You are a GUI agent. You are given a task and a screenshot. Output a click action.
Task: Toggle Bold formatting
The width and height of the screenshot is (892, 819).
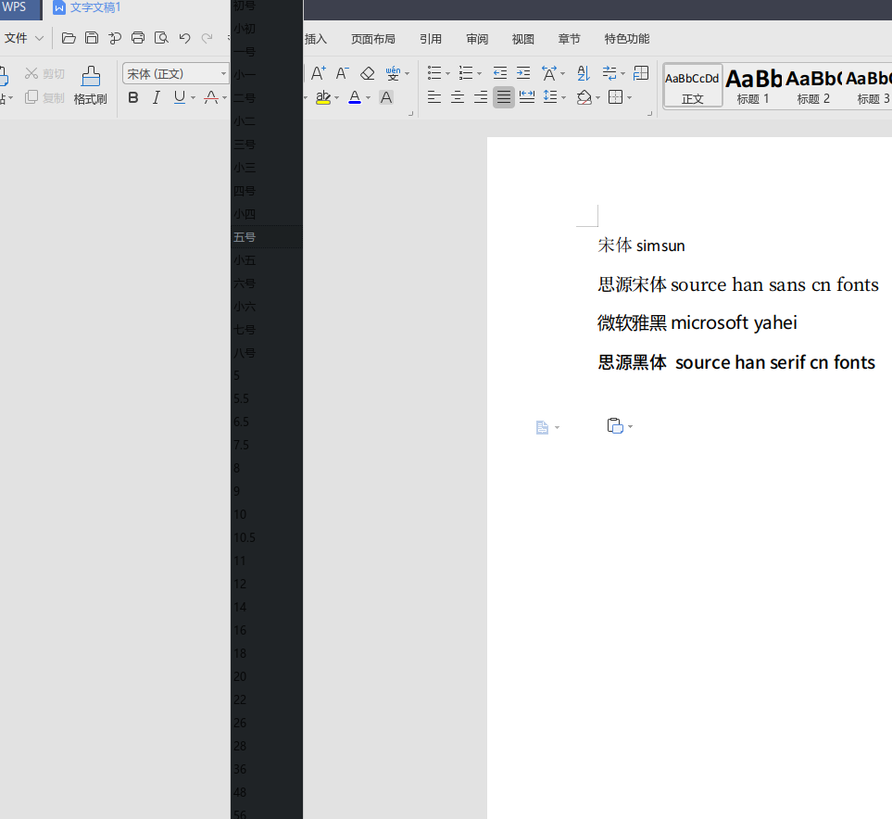click(x=133, y=97)
